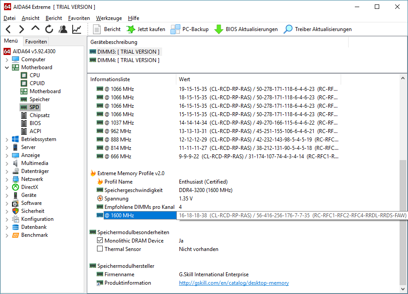Open the user profile icon in the toolbar
Image resolution: width=408 pixels, height=294 pixels.
point(63,29)
